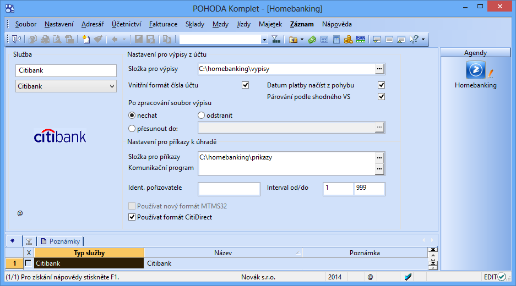Expand dropdown arrow next to back arrow

(x=124, y=40)
